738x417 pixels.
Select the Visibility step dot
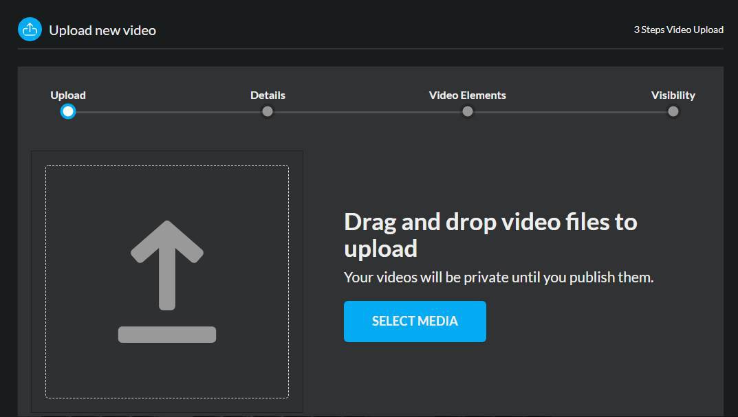[x=673, y=111]
